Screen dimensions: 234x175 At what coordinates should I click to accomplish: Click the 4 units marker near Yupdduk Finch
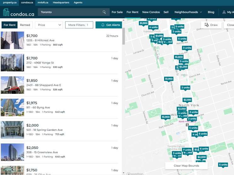153,27
